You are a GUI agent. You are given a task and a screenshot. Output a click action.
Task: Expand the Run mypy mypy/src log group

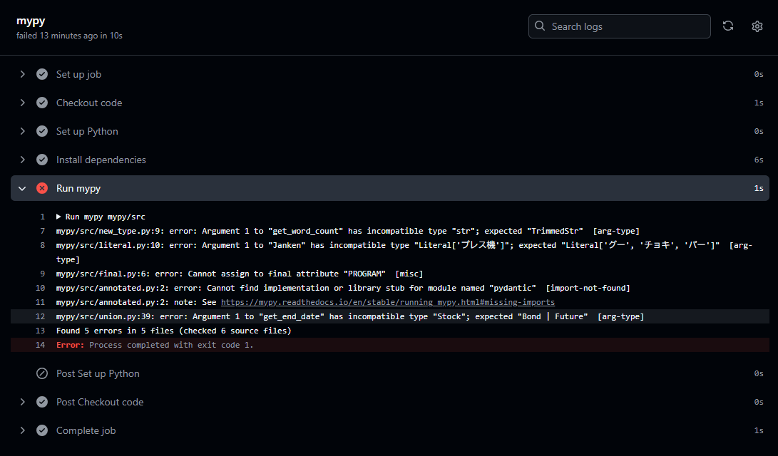(x=59, y=216)
